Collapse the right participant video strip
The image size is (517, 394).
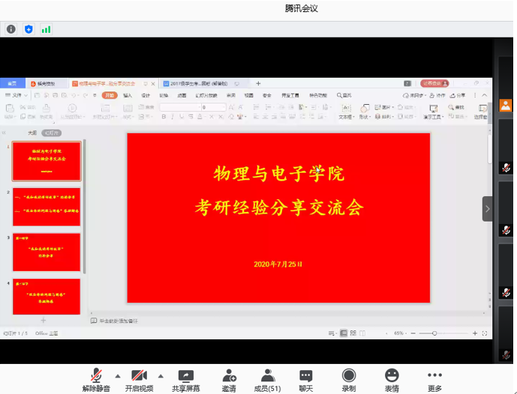click(487, 208)
